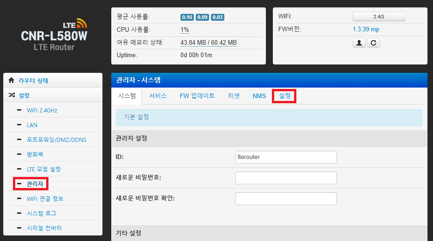
Task: Click the 기타 설정 section header
Action: (269, 233)
